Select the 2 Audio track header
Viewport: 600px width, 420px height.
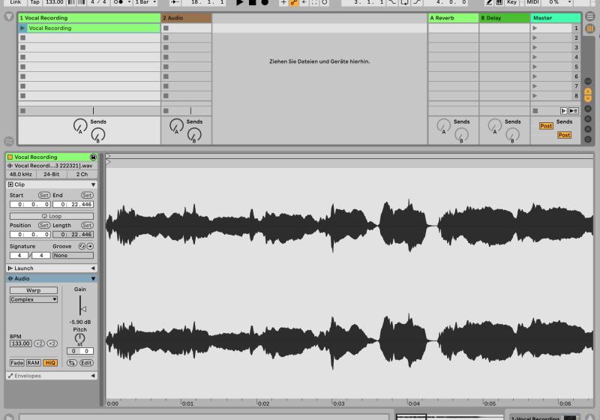pyautogui.click(x=186, y=18)
